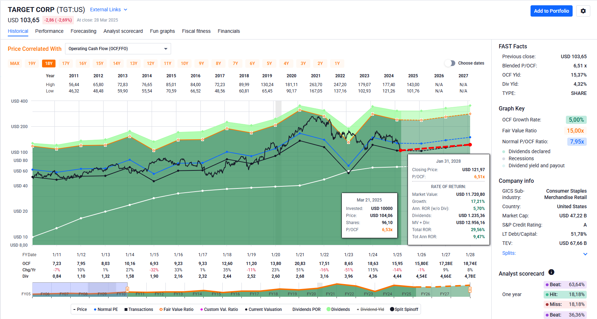This screenshot has width=597, height=319.
Task: Click the Add to Portfolio button
Action: [551, 11]
